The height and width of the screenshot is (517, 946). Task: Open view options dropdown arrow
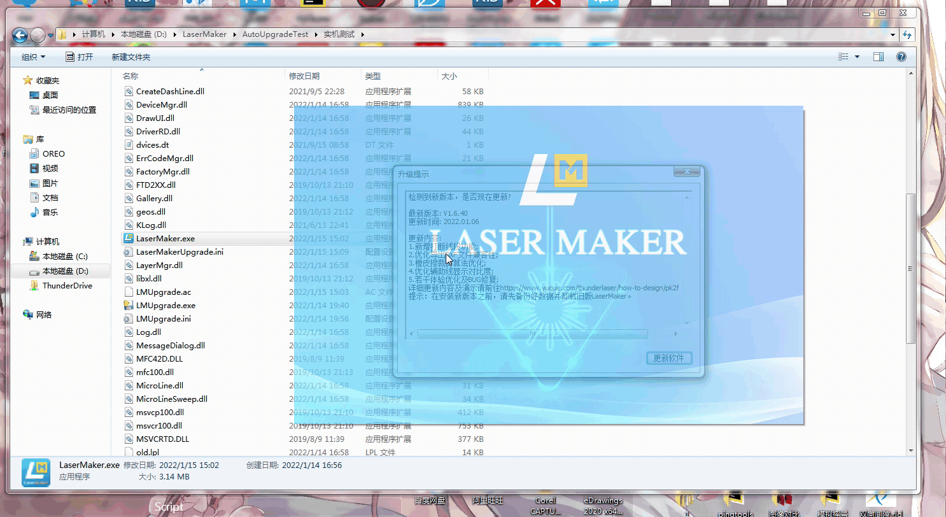857,57
